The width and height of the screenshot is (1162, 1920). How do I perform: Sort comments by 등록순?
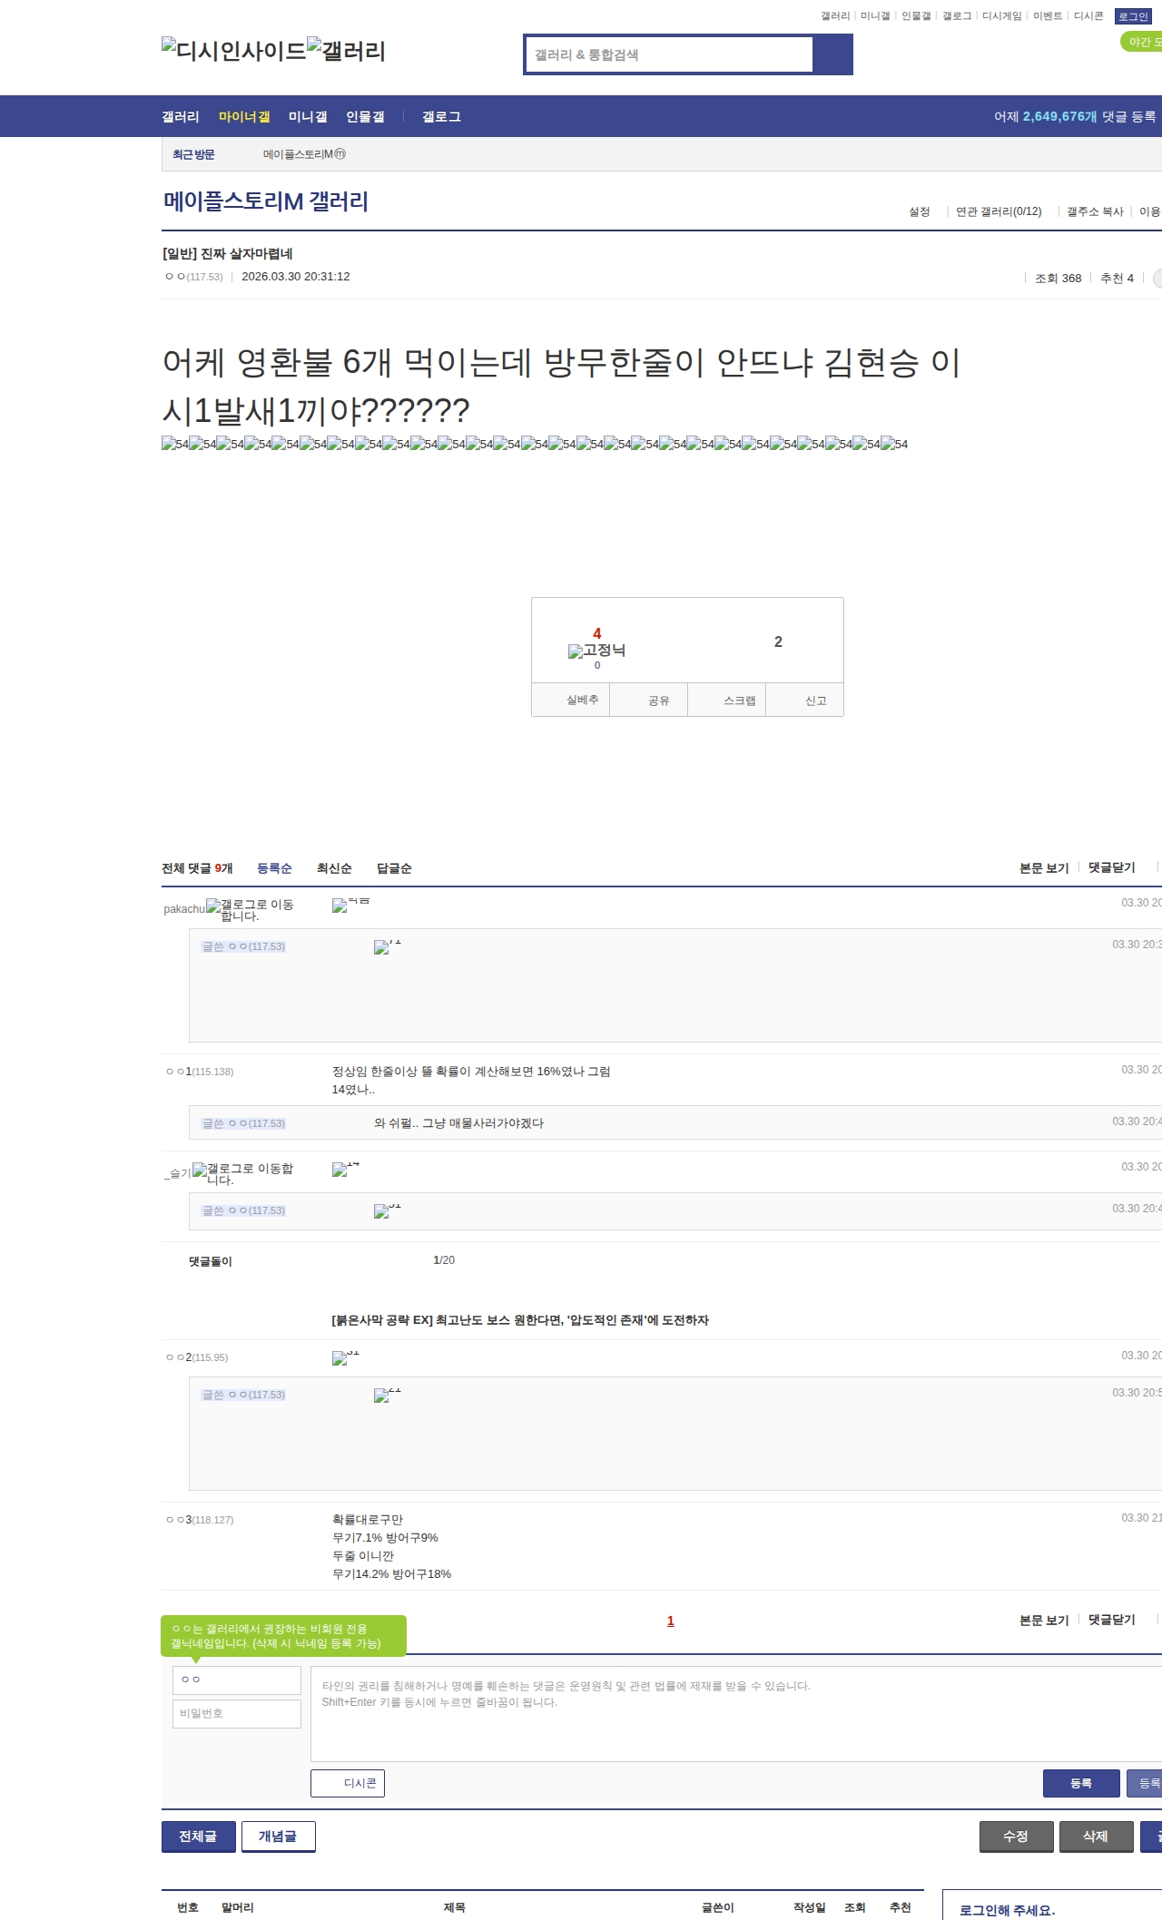point(274,868)
